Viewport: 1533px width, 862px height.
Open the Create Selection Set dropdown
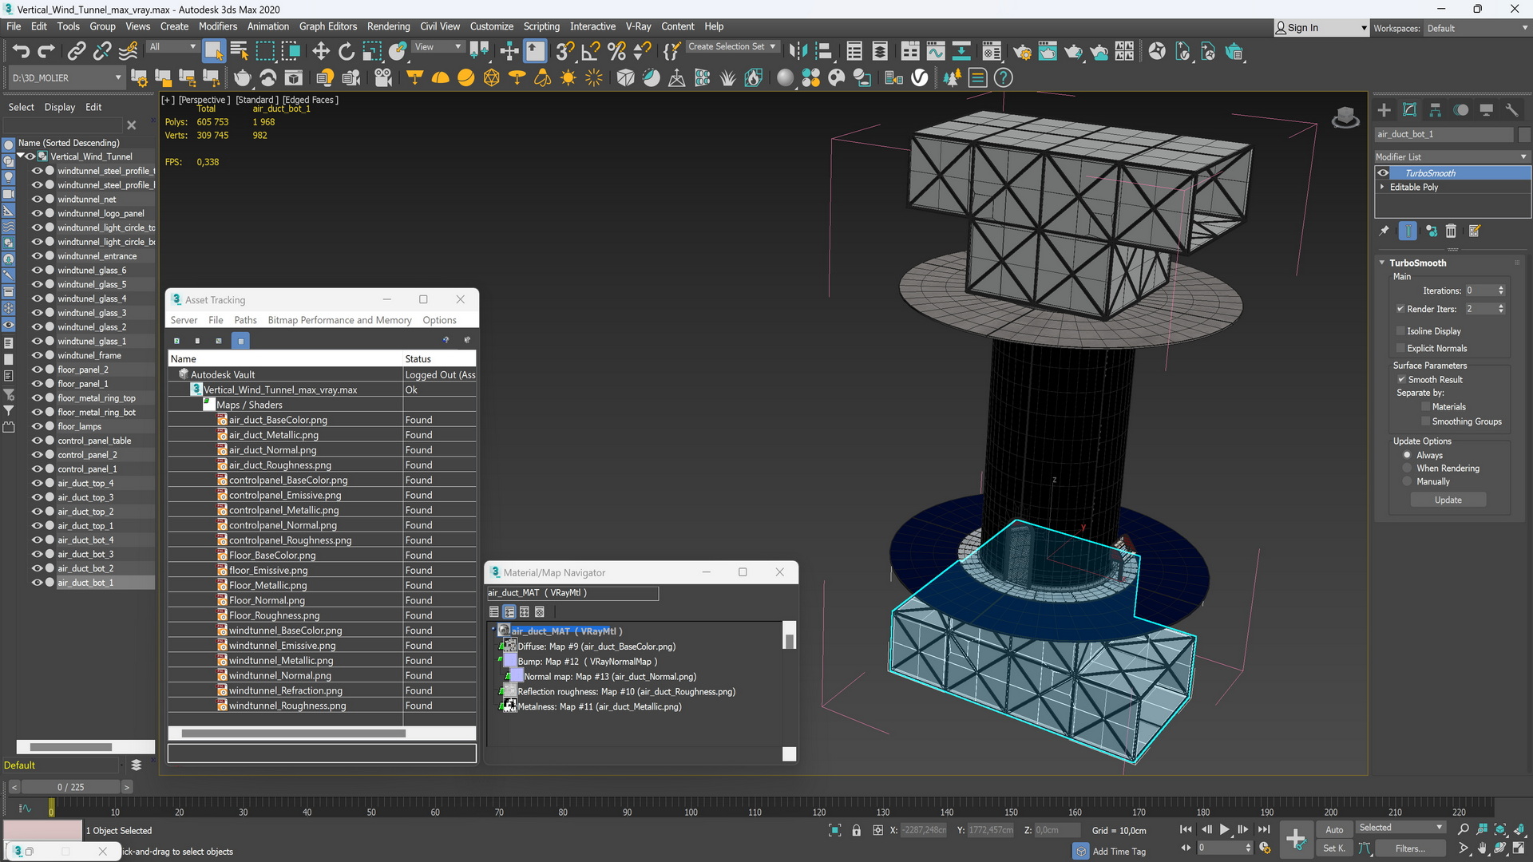pyautogui.click(x=731, y=46)
